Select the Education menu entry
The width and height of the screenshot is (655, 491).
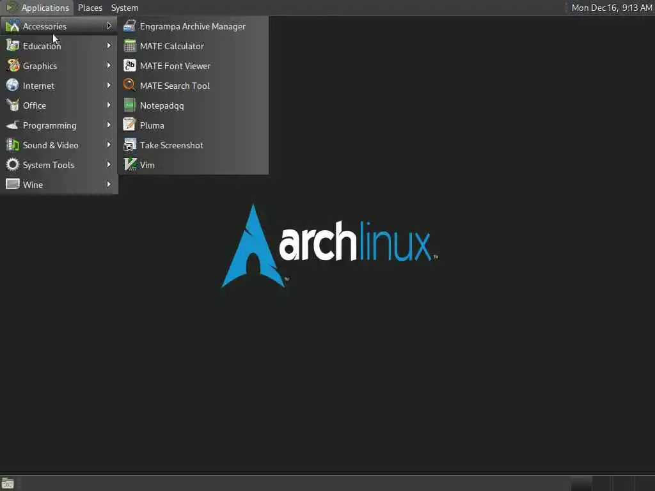pyautogui.click(x=59, y=45)
